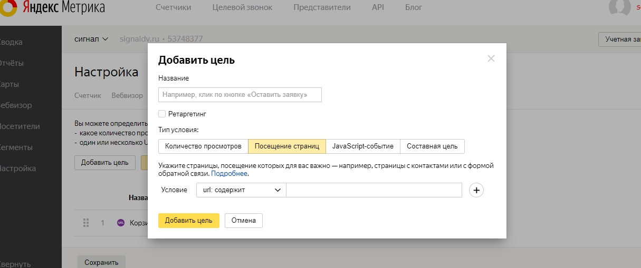Enable the Ретаргетинг checkbox

point(162,114)
